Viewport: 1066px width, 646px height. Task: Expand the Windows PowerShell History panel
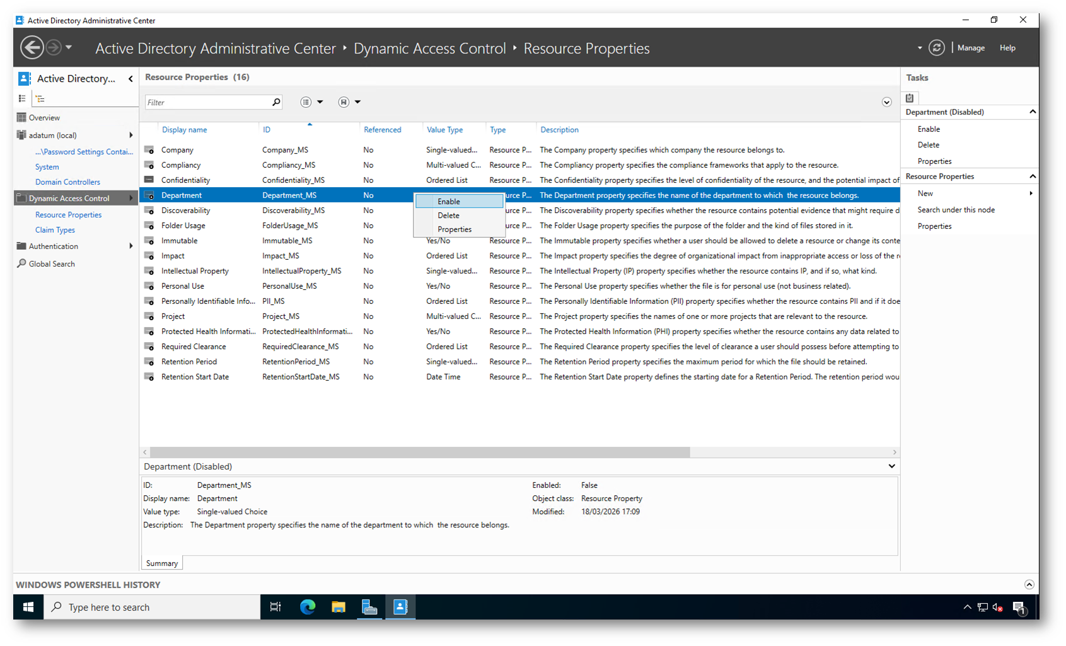pyautogui.click(x=1029, y=584)
